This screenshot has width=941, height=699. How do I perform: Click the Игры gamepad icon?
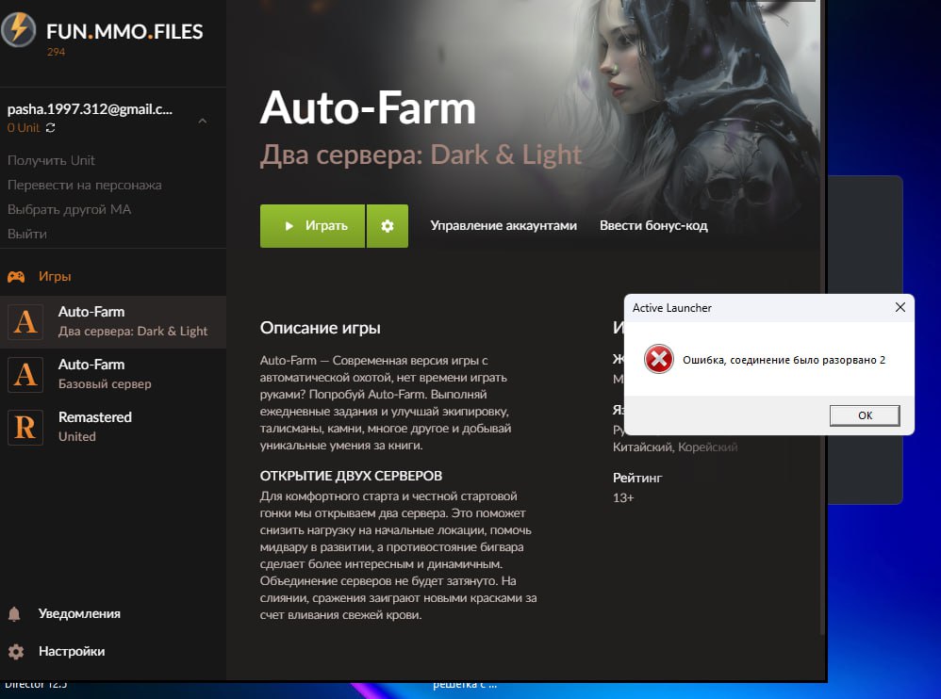tap(16, 277)
